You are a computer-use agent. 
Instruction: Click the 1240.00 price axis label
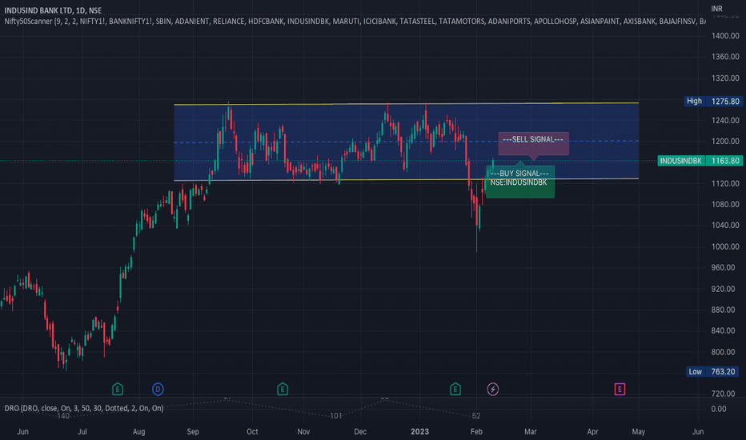(725, 120)
